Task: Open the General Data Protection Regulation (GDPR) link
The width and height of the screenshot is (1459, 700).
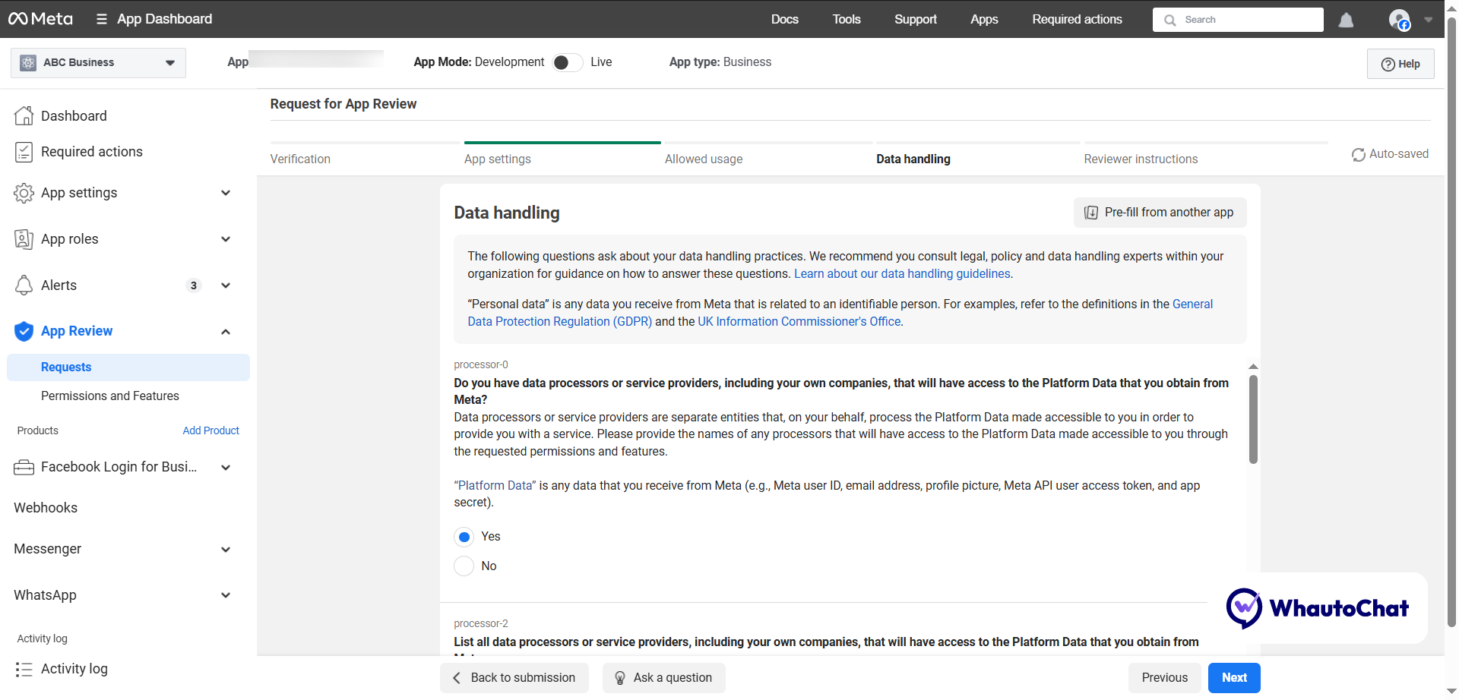Action: point(559,321)
